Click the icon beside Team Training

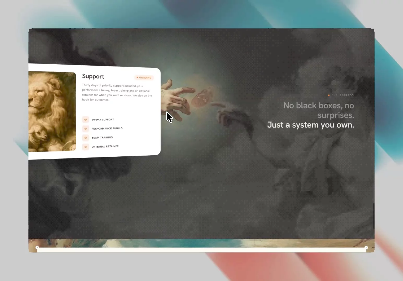pos(85,138)
